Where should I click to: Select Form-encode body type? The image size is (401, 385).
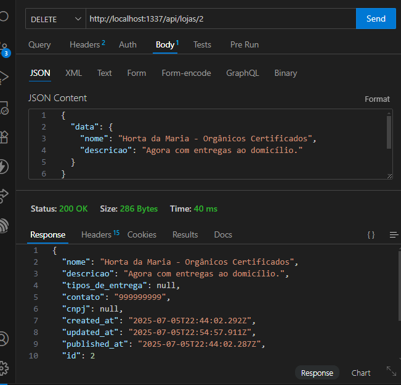click(186, 73)
